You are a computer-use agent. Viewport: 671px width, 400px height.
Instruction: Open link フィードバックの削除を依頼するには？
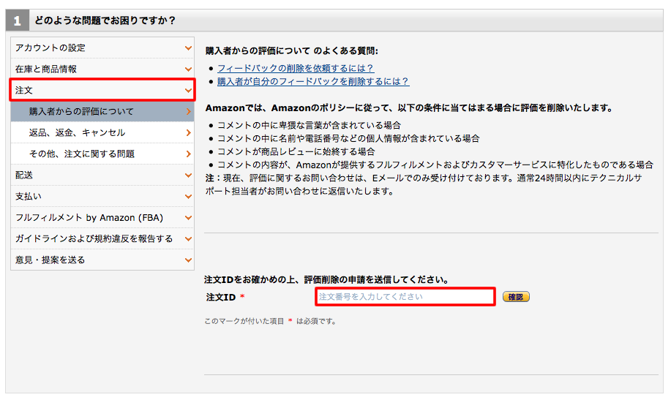click(296, 69)
